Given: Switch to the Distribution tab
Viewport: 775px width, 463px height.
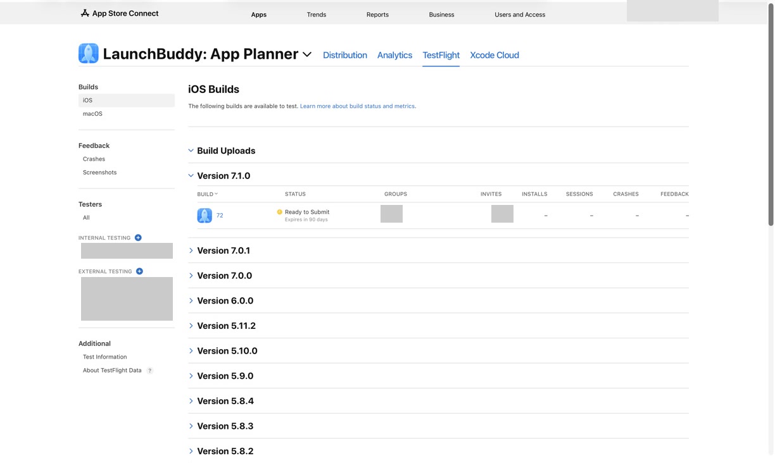Looking at the screenshot, I should (x=345, y=55).
